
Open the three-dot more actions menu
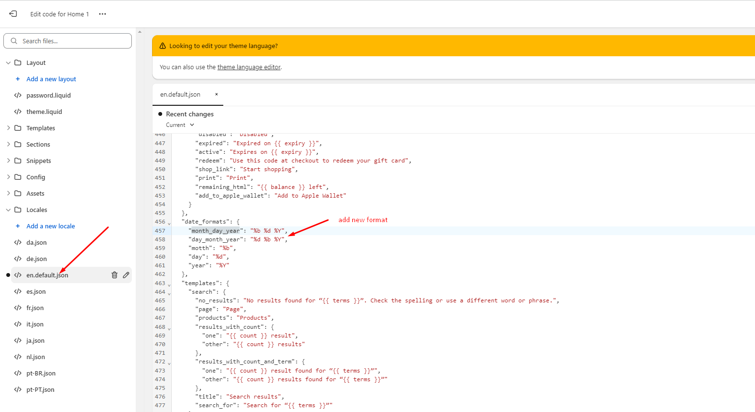point(102,14)
